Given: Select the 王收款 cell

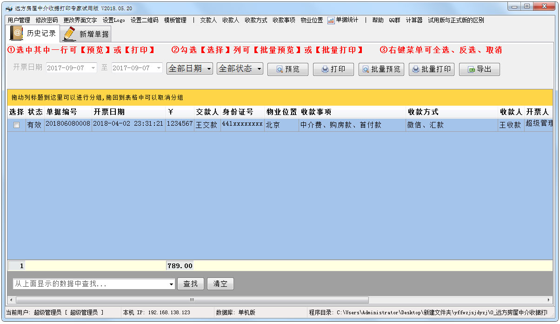Looking at the screenshot, I should (511, 125).
